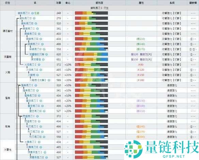Screen dimensions: 199x160
Task: Click 攻擊強化【切斷】 in the 248 attack row
Action: (172, 13)
